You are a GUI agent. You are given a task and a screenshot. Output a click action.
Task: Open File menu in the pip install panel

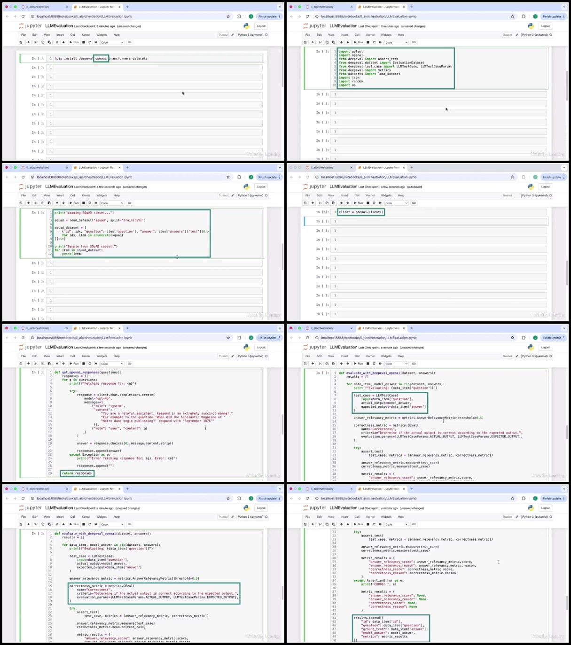tap(23, 35)
